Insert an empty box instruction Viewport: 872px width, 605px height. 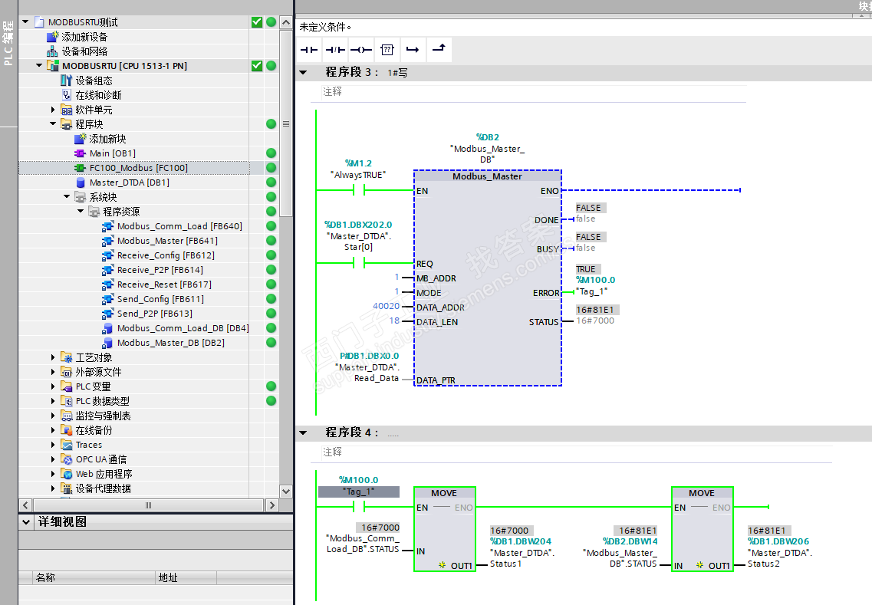click(387, 50)
